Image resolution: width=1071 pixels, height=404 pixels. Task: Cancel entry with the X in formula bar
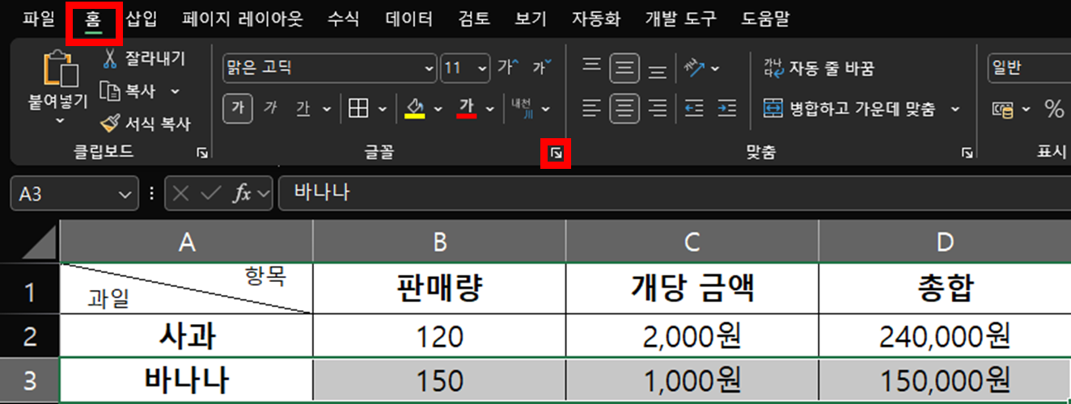point(181,194)
